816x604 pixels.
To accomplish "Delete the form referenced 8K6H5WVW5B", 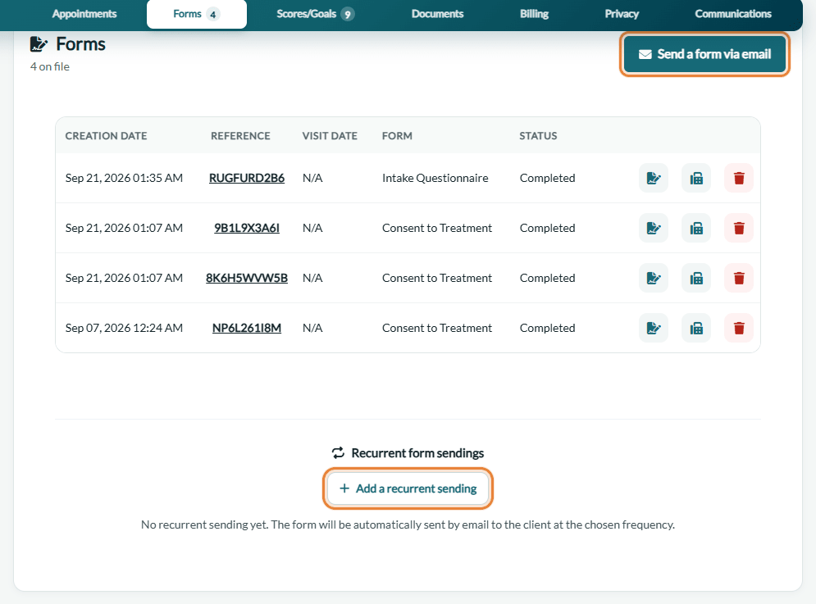I will click(x=738, y=278).
